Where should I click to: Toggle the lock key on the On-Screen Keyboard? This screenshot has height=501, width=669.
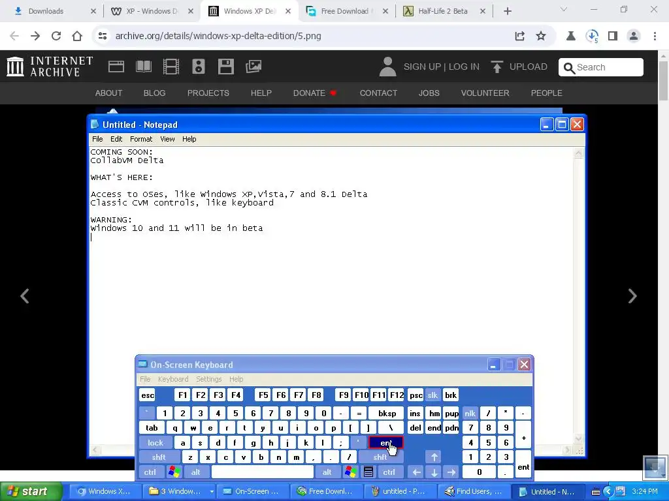tap(155, 443)
